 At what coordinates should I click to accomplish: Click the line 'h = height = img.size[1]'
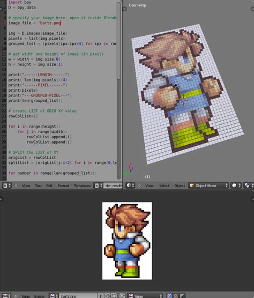(x=35, y=64)
